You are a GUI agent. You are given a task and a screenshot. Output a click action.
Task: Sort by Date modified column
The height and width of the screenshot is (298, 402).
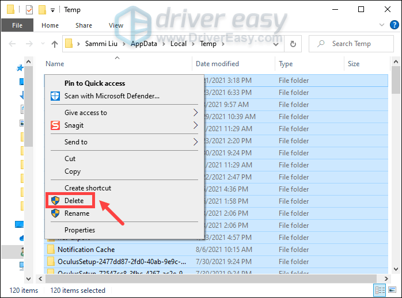point(217,64)
